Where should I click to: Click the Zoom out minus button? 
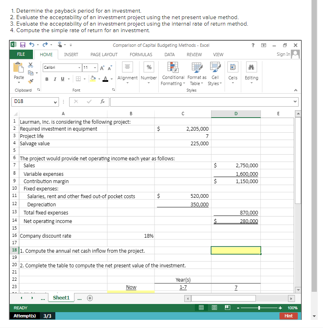[238, 308]
